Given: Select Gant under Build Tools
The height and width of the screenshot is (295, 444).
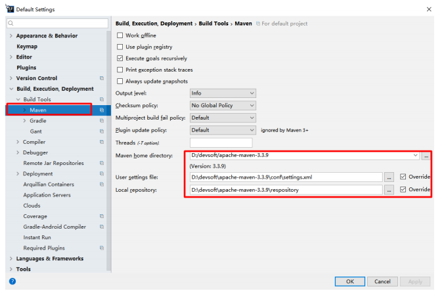Looking at the screenshot, I should 36,131.
